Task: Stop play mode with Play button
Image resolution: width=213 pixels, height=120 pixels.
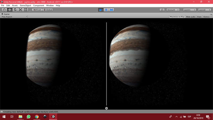Action: click(101, 10)
